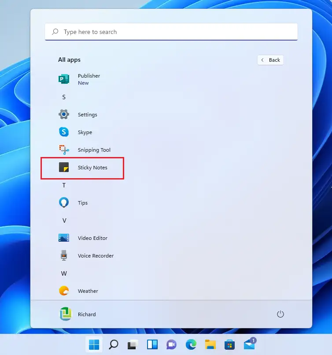The image size is (332, 355).
Task: Open the Settings gear icon
Action: pyautogui.click(x=64, y=114)
